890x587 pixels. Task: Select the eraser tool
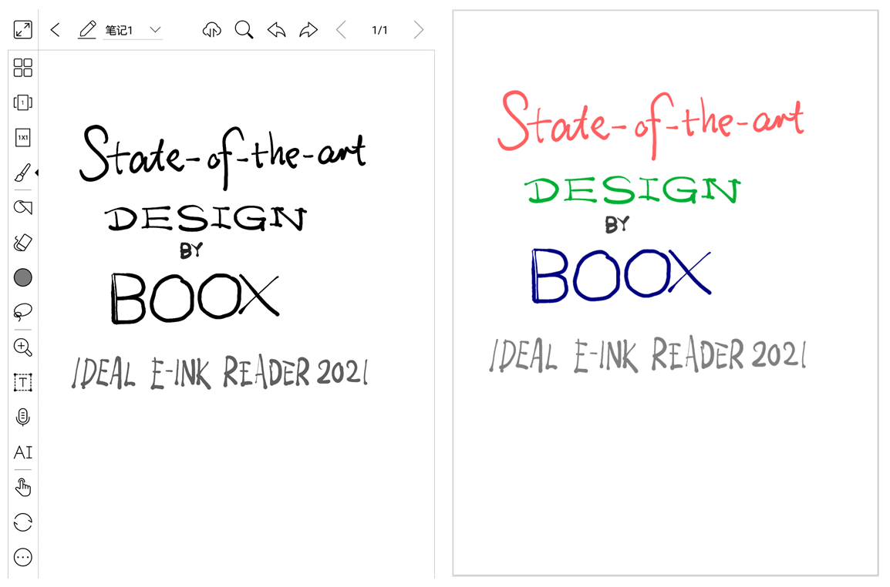point(22,243)
